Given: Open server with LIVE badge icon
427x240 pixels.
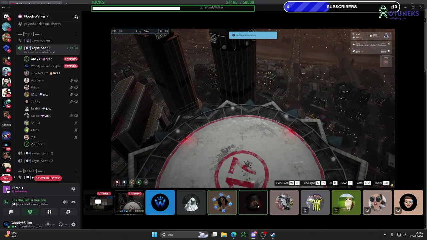Looking at the screenshot, I should pyautogui.click(x=6, y=136).
